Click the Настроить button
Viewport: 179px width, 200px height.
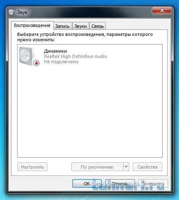[x=32, y=167]
